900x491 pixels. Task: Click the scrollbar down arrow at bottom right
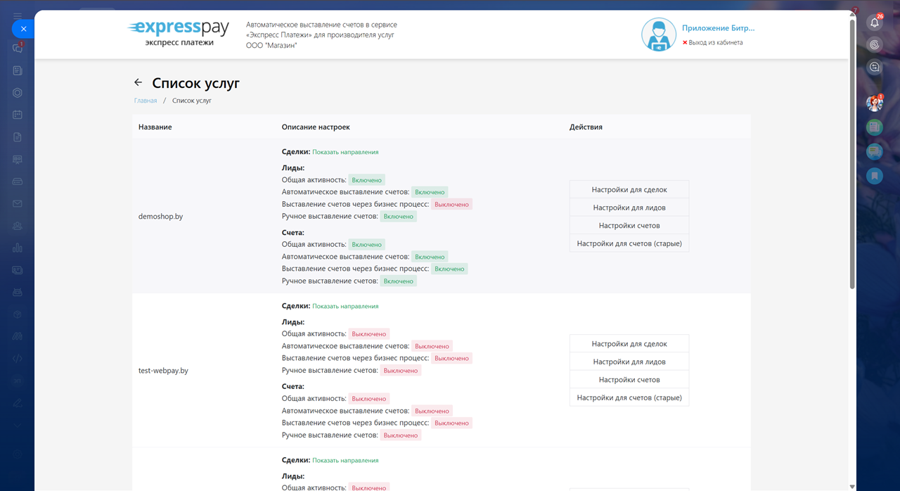pyautogui.click(x=852, y=486)
